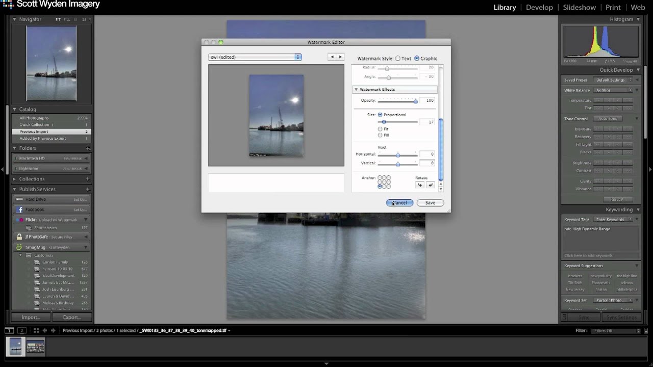This screenshot has width=653, height=367.
Task: Click the grid view icon in filmstrip bar
Action: pyautogui.click(x=36, y=330)
